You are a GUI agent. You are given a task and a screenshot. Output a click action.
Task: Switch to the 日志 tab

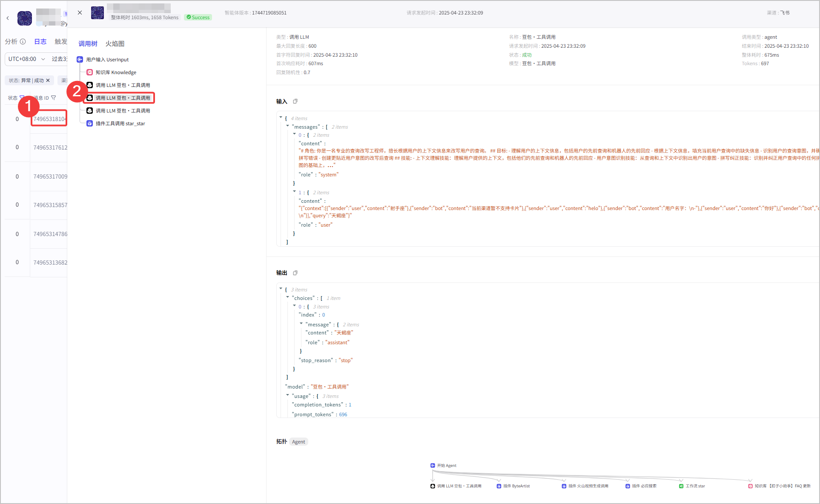[40, 41]
